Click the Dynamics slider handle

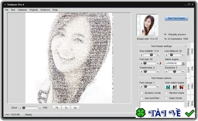175,71
